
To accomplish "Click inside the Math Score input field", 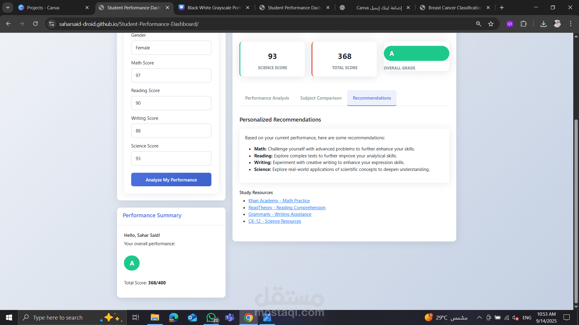I will [x=171, y=76].
